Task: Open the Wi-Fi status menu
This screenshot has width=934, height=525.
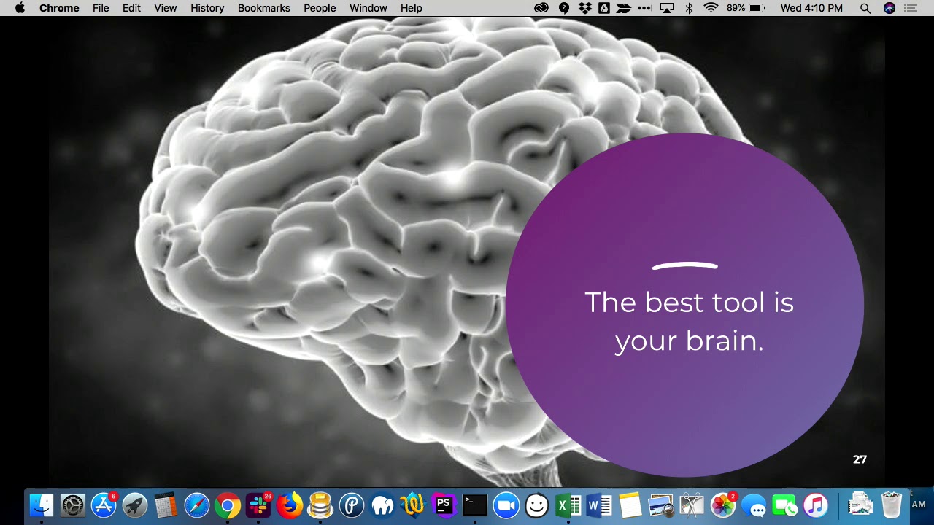Action: pyautogui.click(x=711, y=8)
